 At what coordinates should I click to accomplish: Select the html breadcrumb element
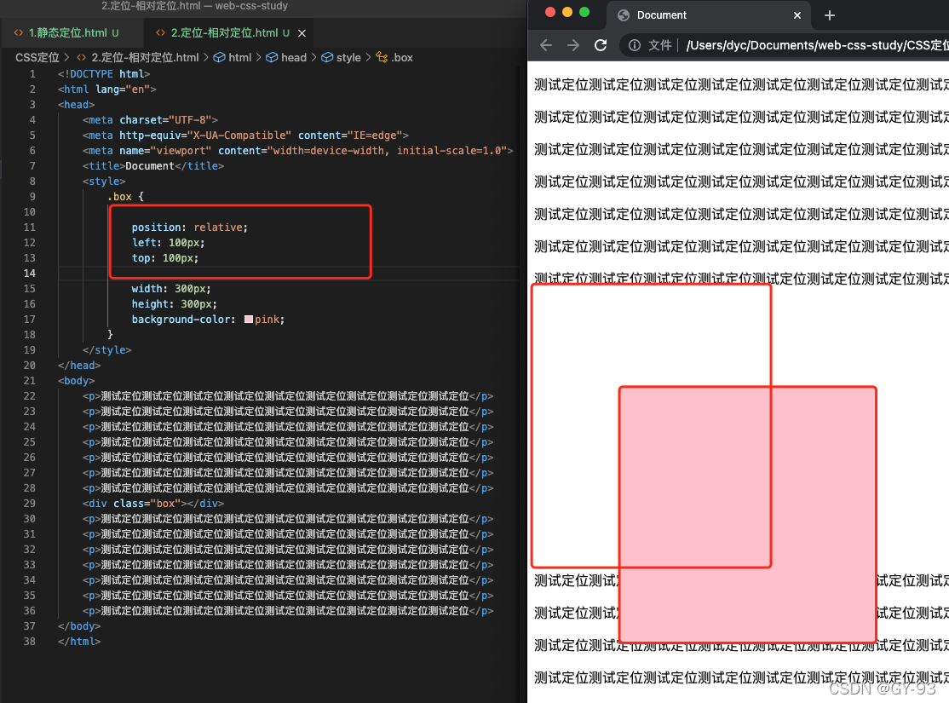pos(239,58)
